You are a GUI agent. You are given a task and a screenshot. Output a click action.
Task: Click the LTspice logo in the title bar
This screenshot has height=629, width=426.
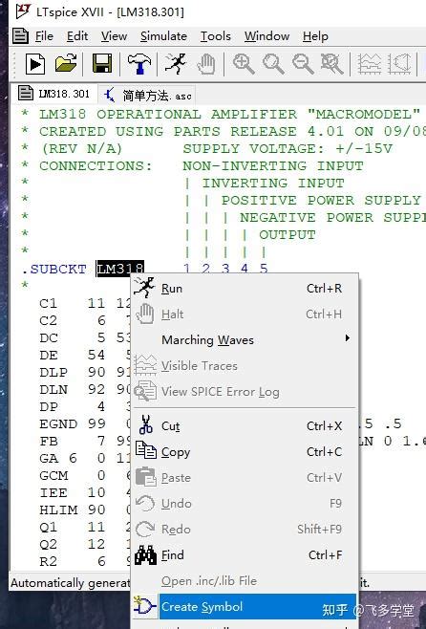[23, 11]
